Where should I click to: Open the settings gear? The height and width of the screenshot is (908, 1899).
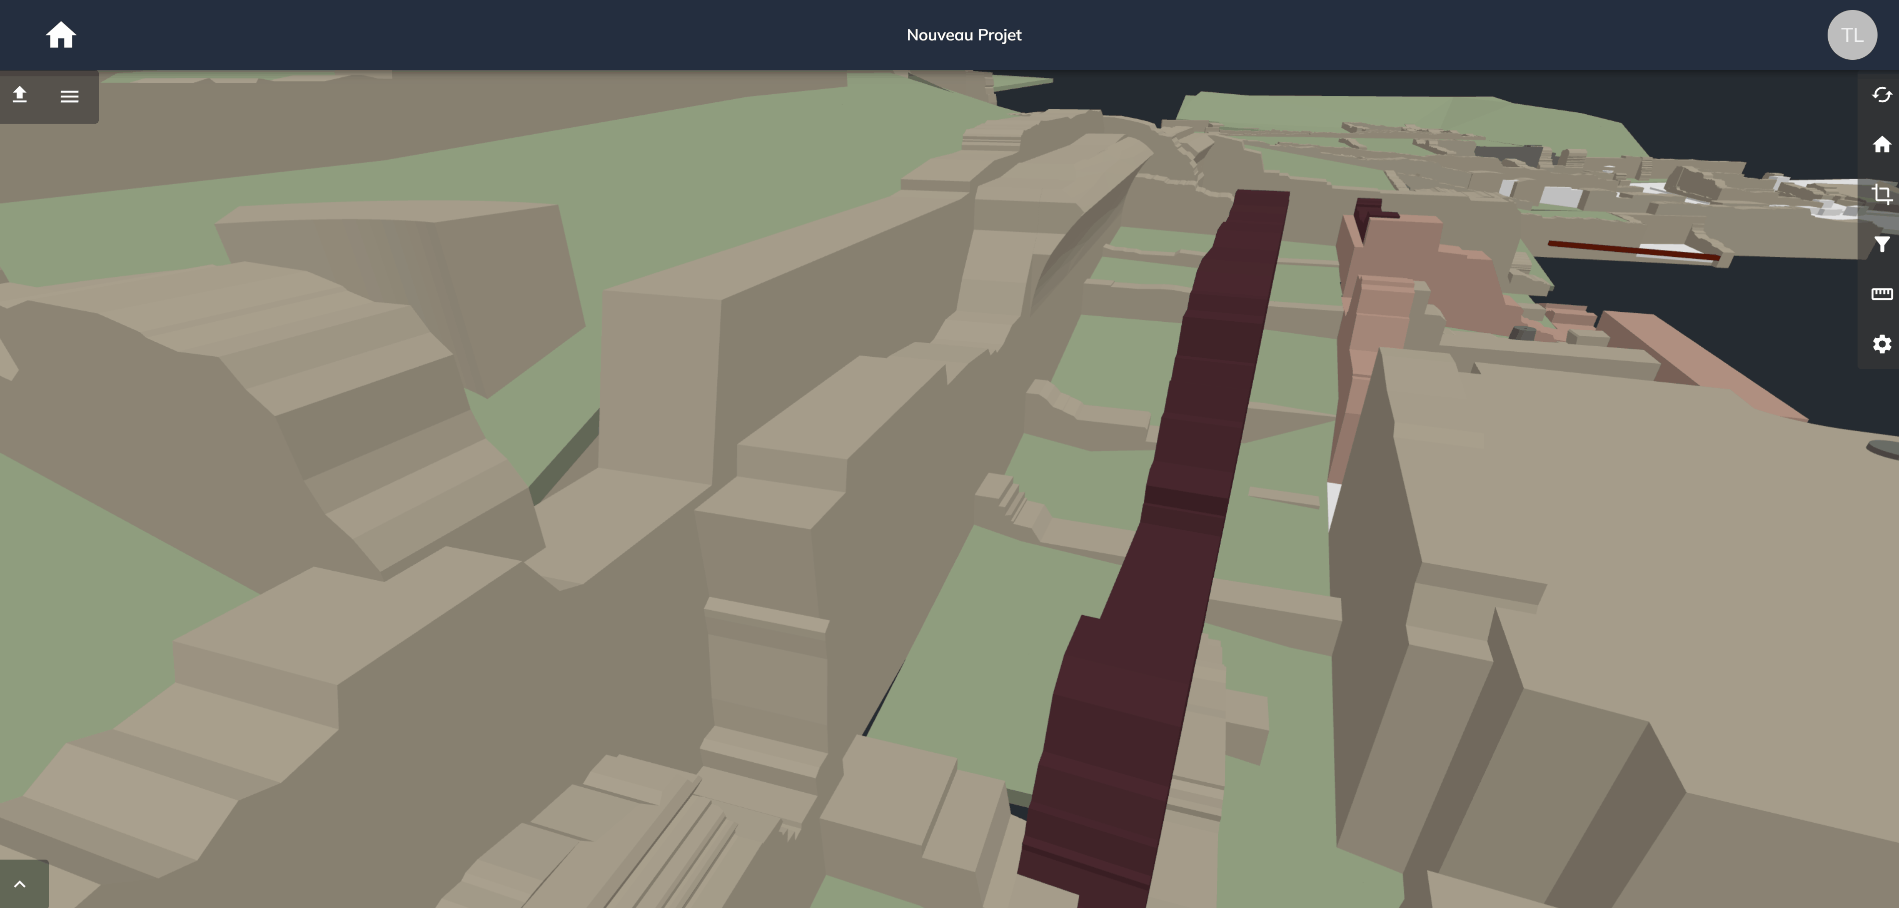[x=1882, y=344]
